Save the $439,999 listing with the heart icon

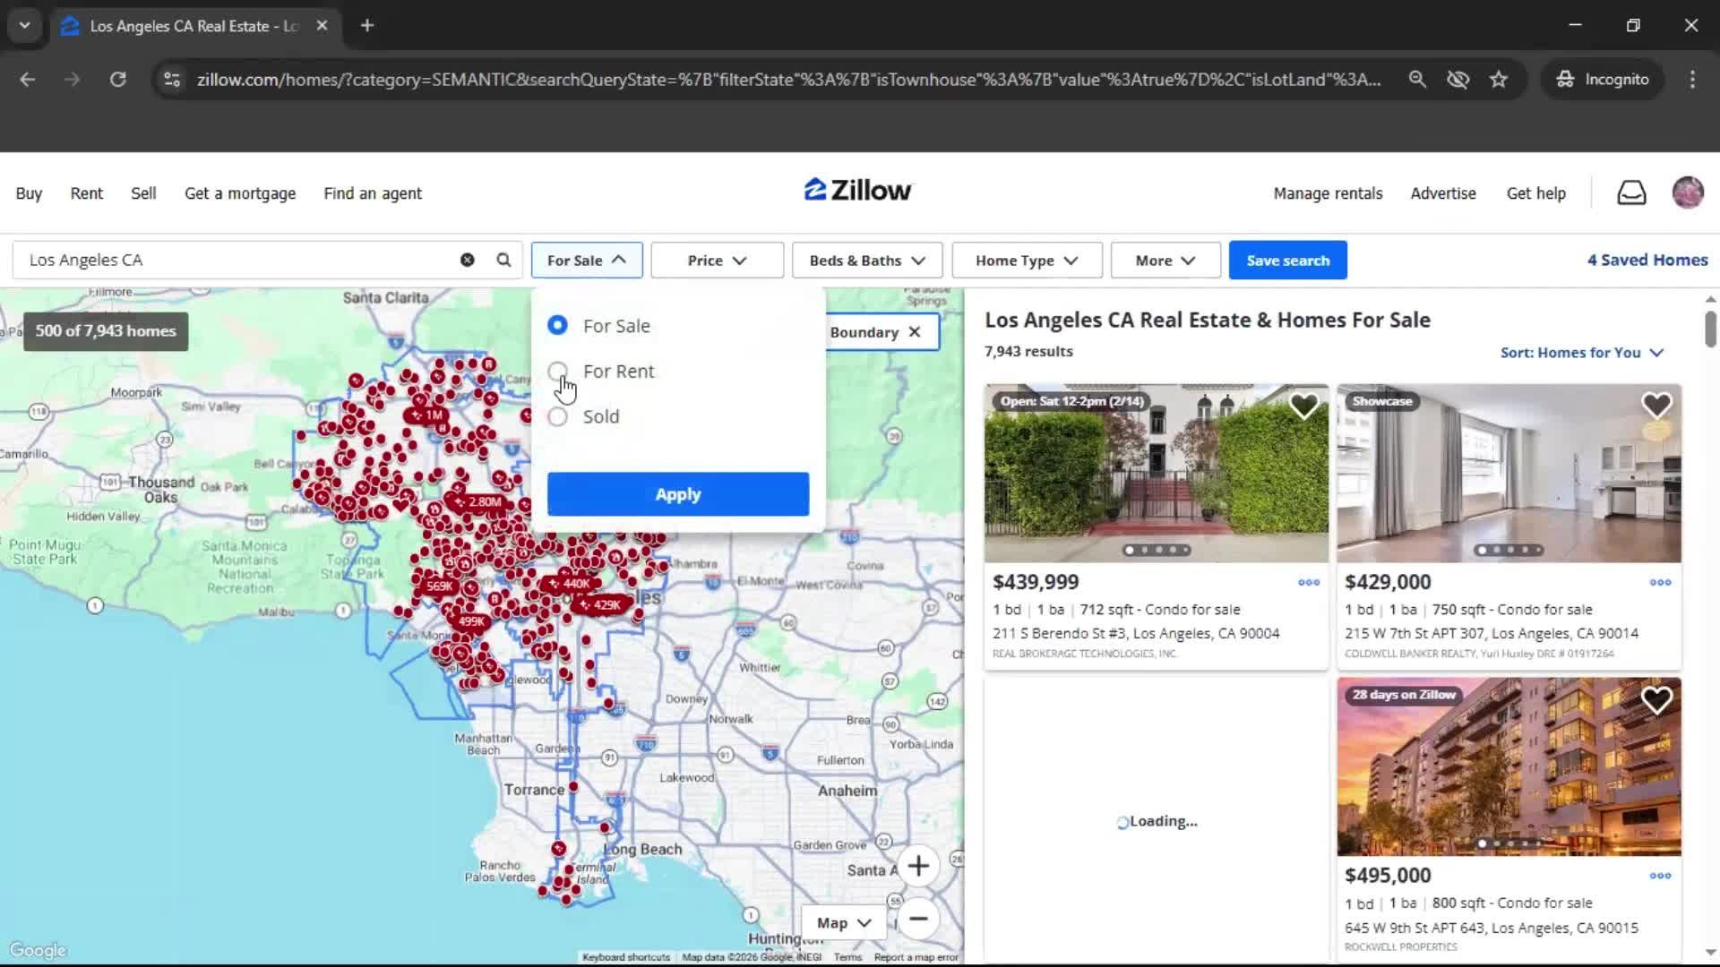pyautogui.click(x=1304, y=406)
